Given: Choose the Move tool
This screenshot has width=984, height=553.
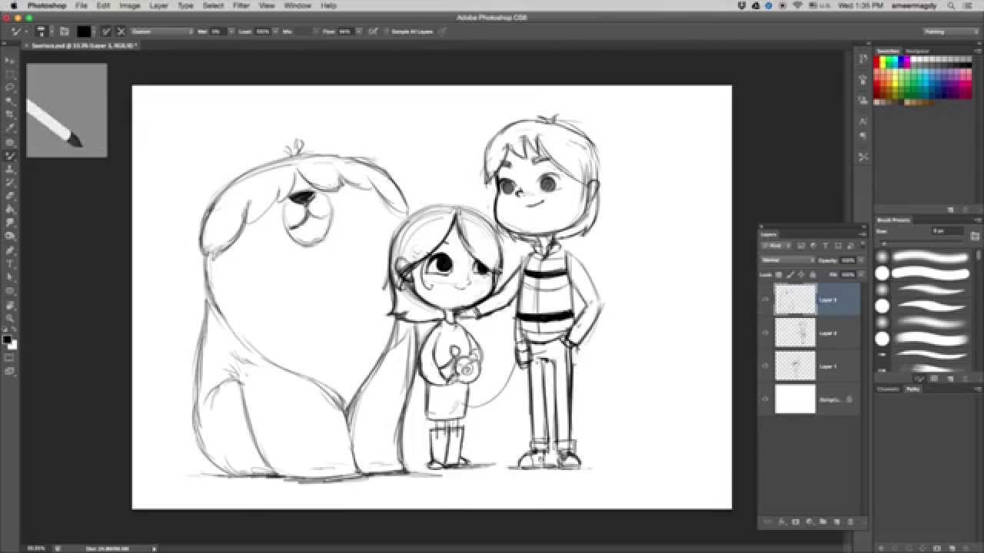Looking at the screenshot, I should 10,58.
